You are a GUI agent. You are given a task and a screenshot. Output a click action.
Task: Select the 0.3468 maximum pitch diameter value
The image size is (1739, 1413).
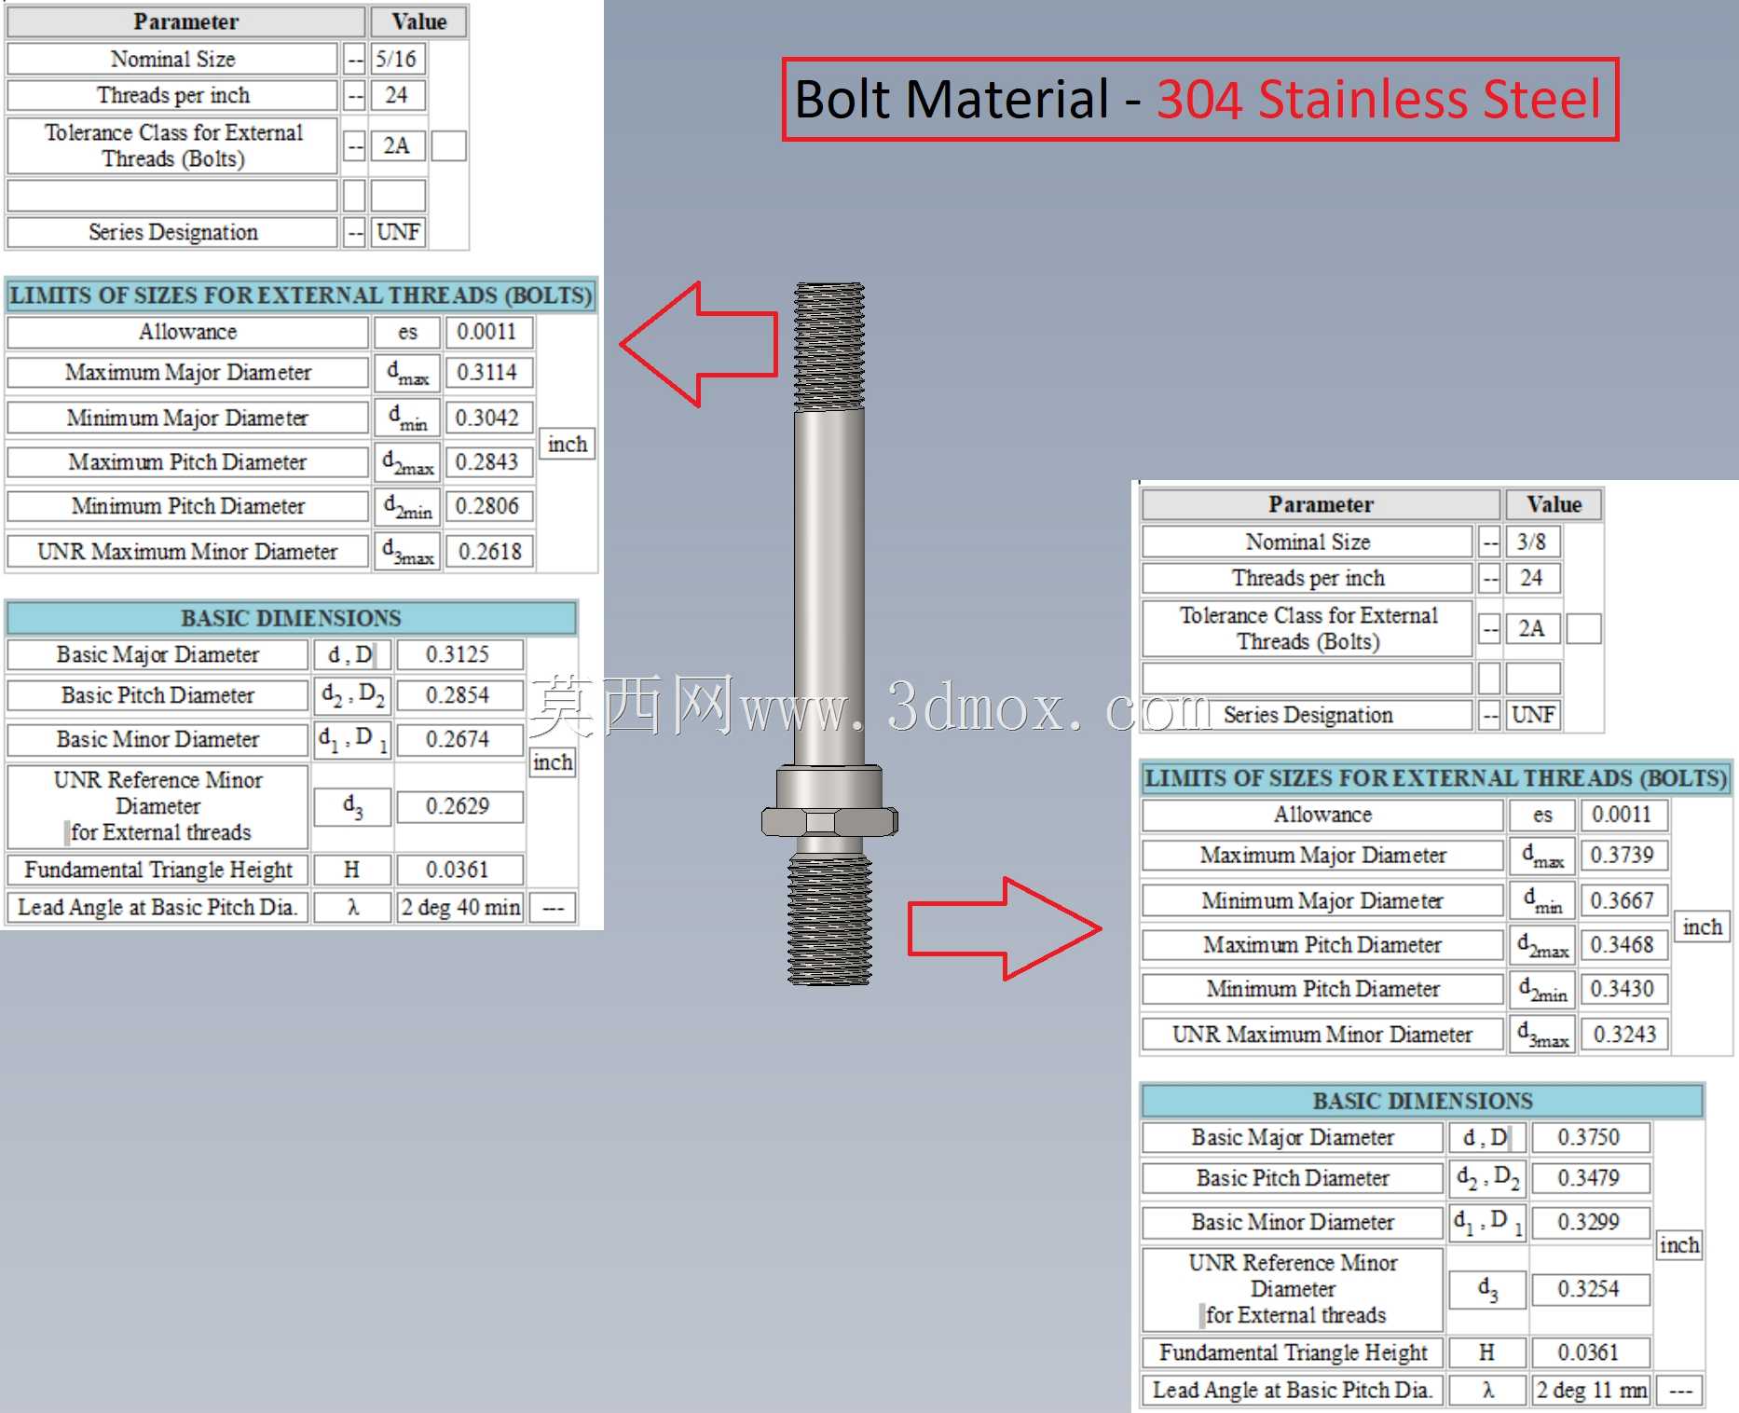tap(1623, 944)
